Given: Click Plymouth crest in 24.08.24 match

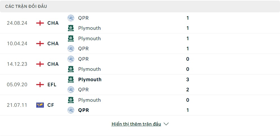Looking at the screenshot, I should [x=71, y=28].
